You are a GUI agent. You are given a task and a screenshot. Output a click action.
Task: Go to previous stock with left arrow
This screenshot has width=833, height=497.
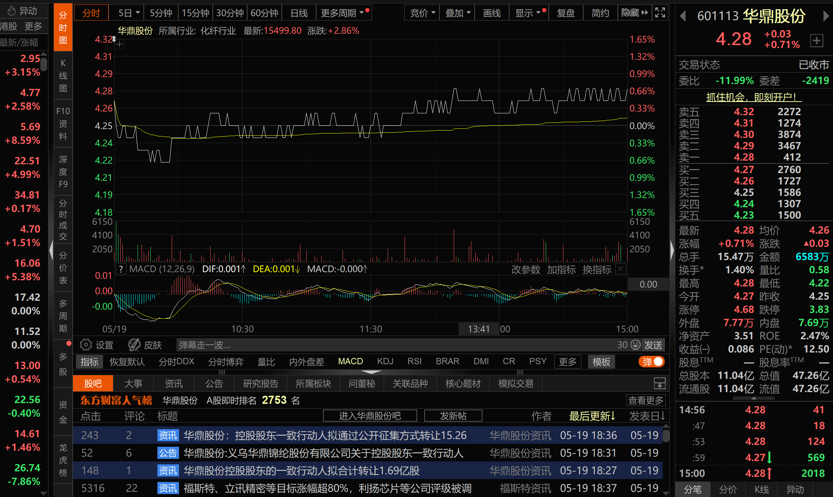click(x=683, y=16)
